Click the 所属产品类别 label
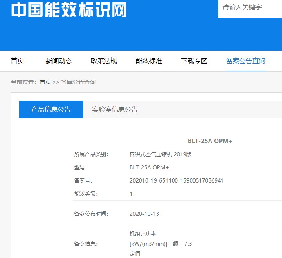 tap(91, 154)
